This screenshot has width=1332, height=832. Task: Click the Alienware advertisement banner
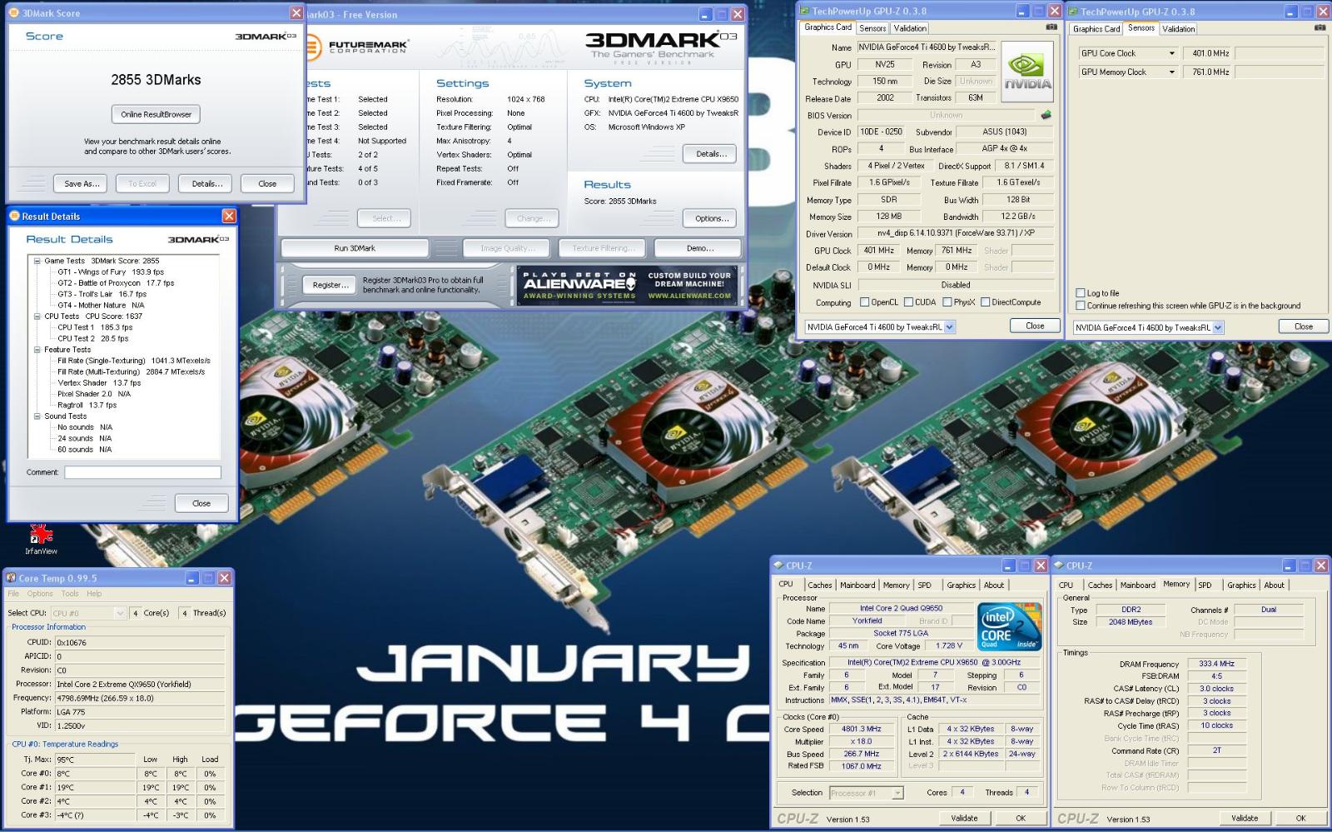[x=626, y=285]
